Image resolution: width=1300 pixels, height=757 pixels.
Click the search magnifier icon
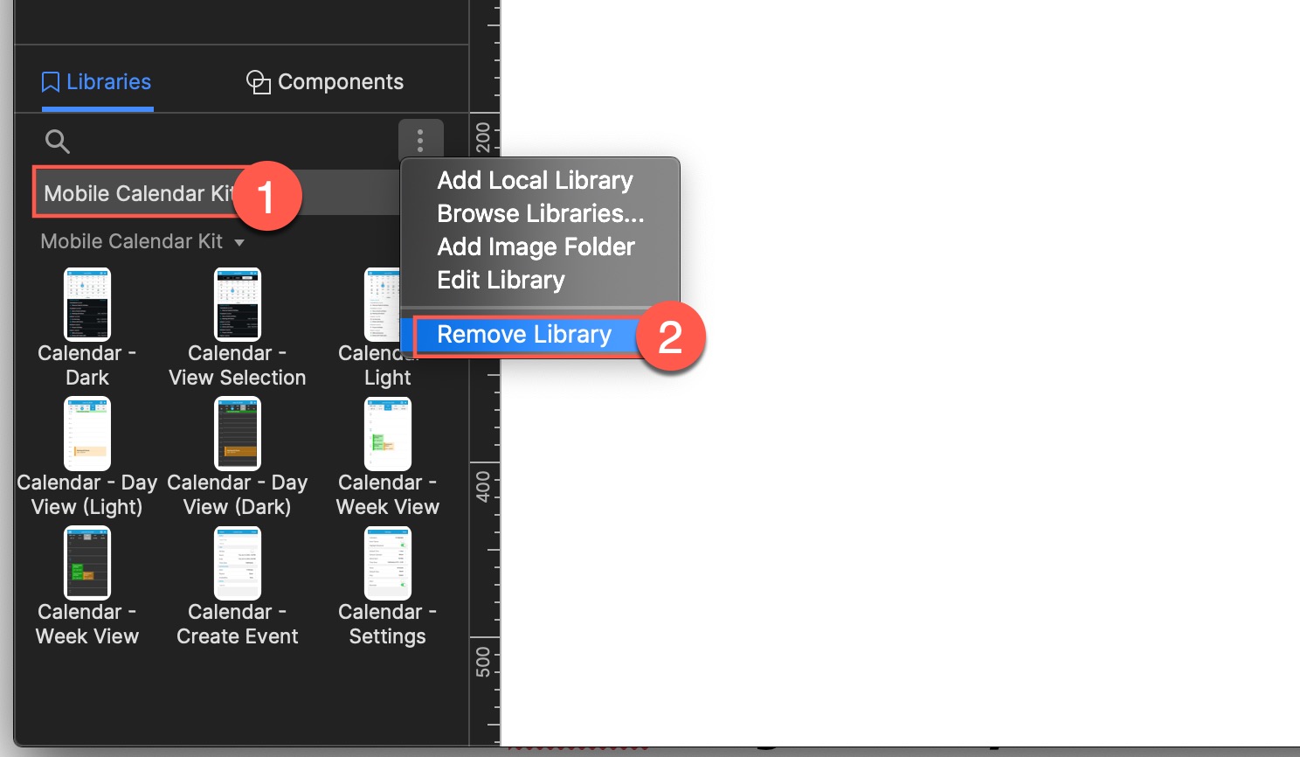[x=57, y=141]
